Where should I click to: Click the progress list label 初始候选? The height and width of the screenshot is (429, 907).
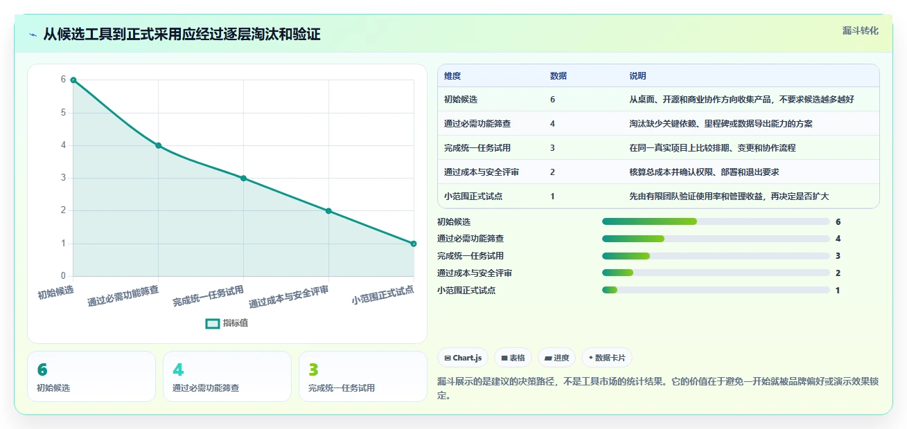tap(454, 221)
